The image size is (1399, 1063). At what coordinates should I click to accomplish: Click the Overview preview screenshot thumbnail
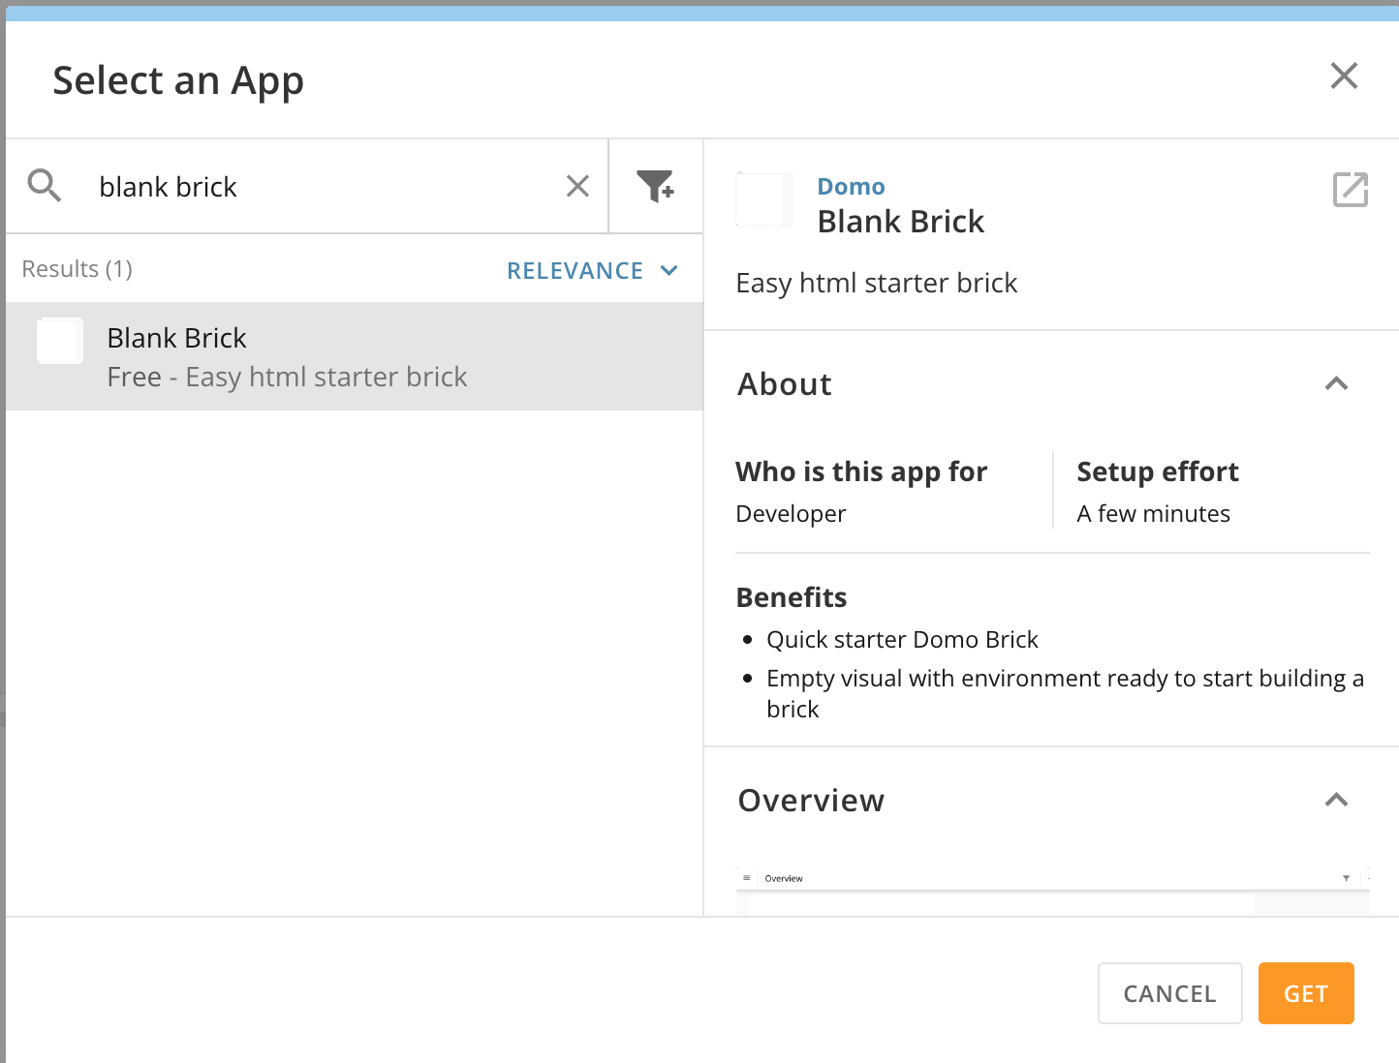click(1053, 892)
